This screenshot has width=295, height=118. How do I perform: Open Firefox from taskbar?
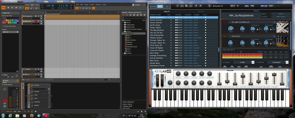(32, 115)
